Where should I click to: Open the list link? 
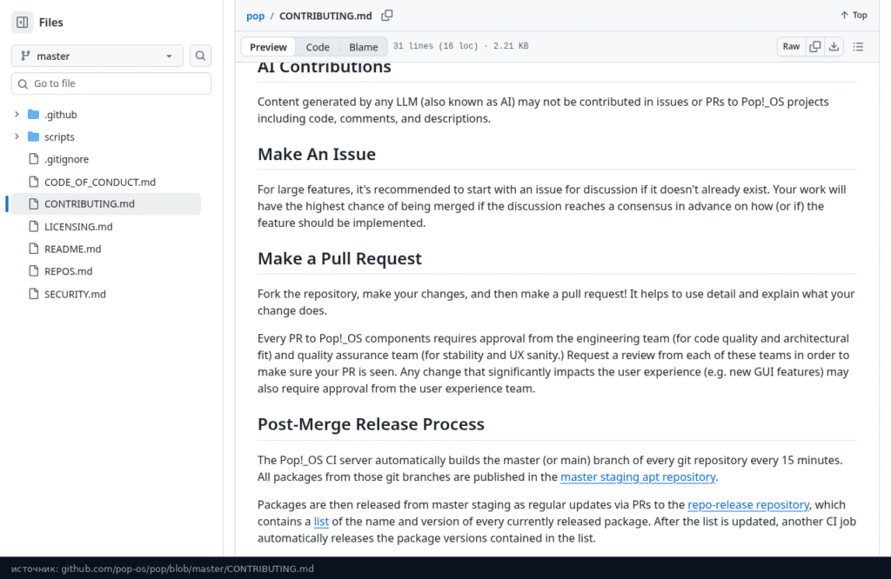coord(321,521)
